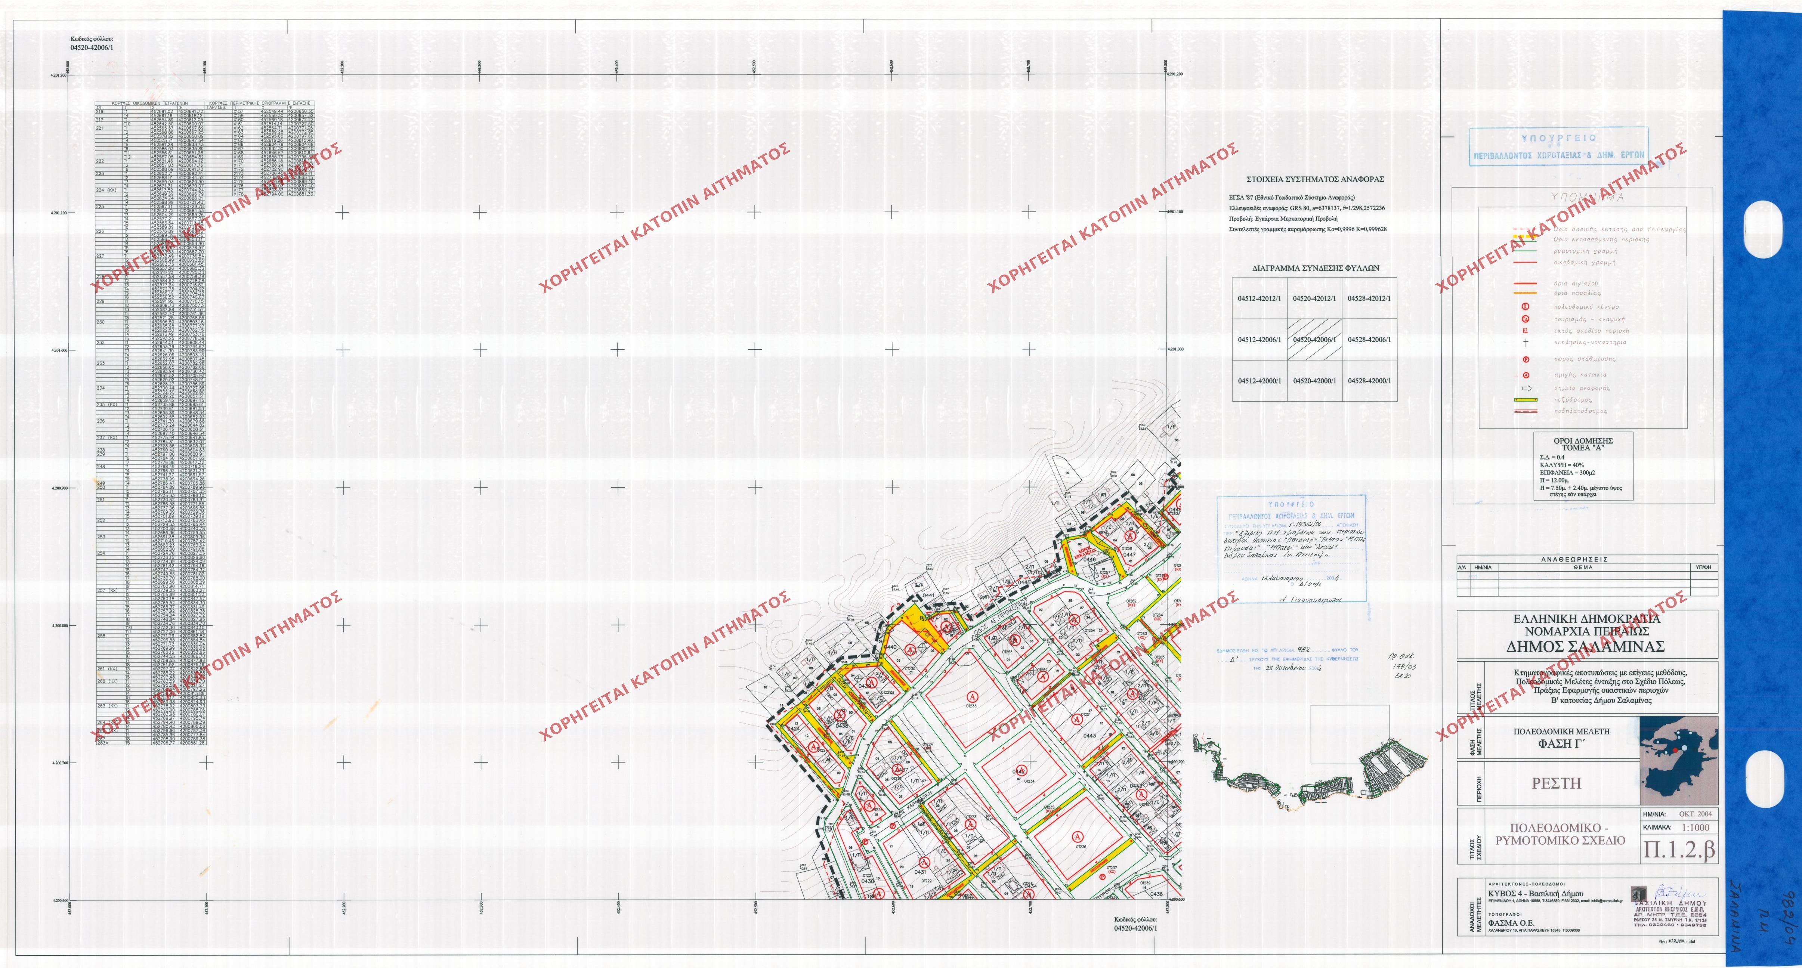Click the tourism-recreation circle legend symbol

point(1526,319)
